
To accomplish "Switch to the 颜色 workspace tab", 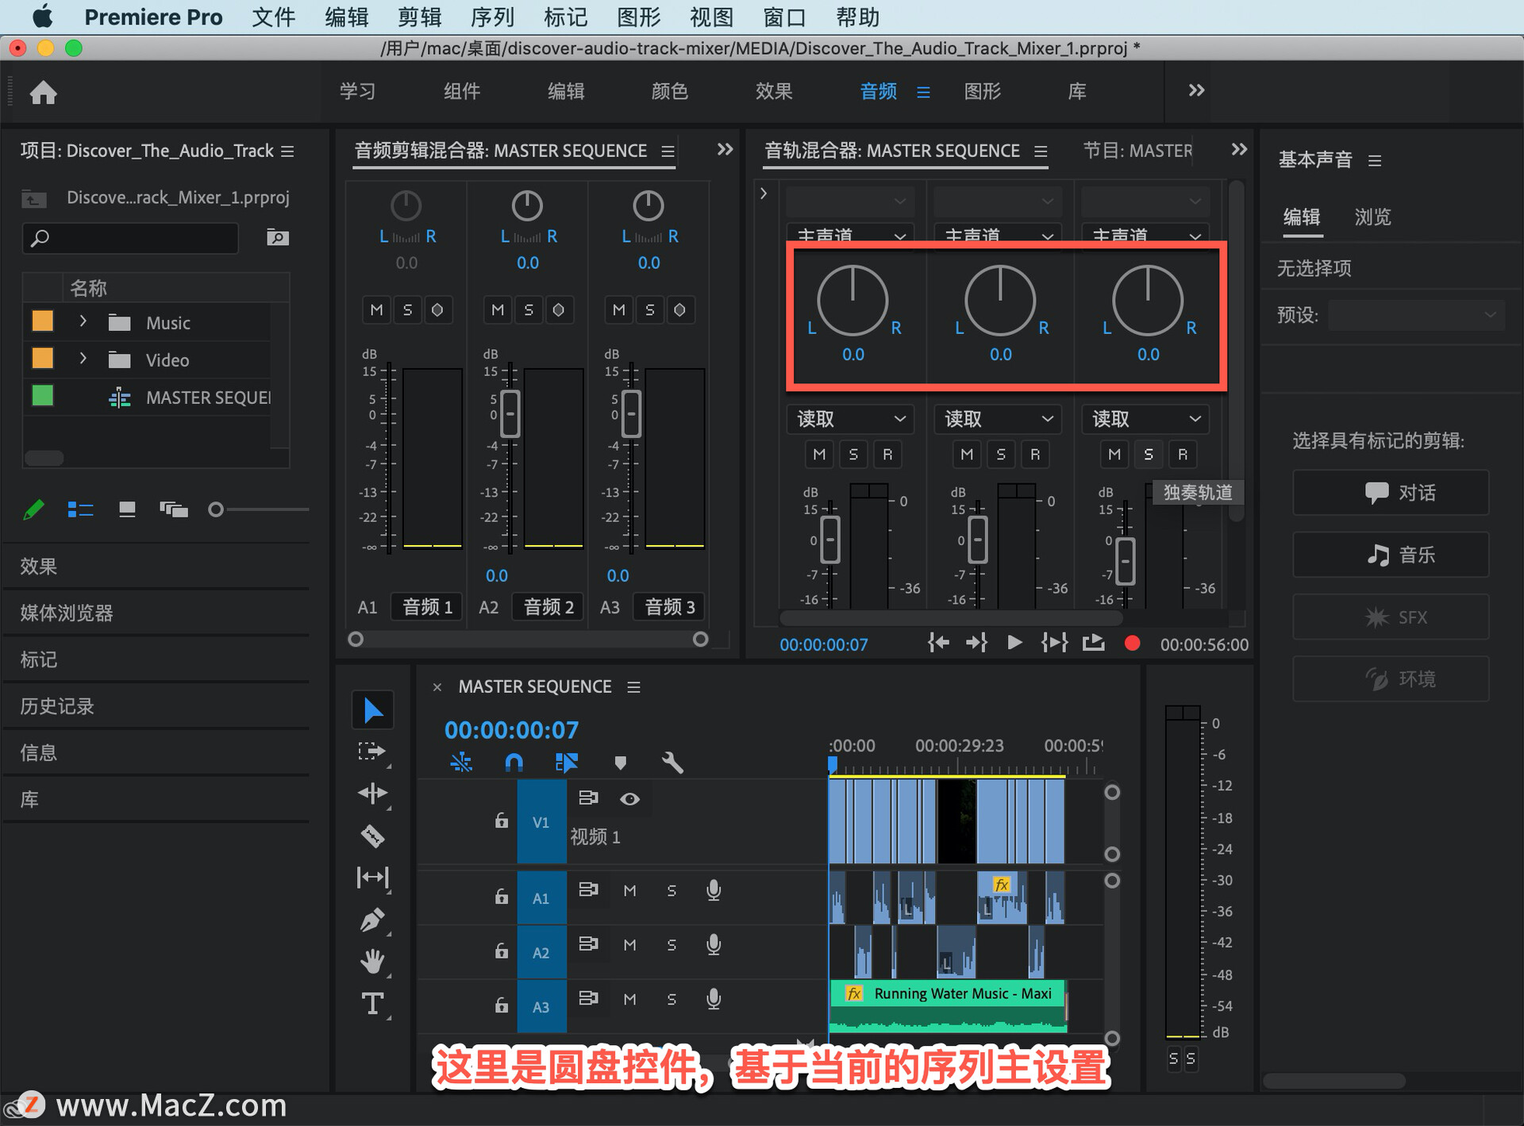I will pyautogui.click(x=669, y=91).
